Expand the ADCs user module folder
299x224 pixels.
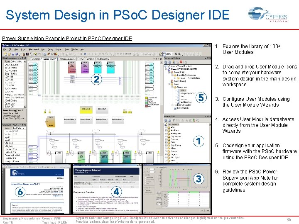(166, 127)
